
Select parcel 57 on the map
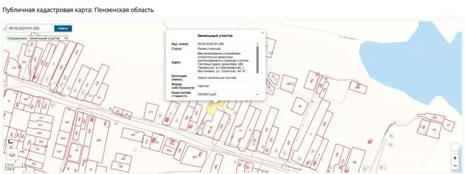tap(448, 125)
